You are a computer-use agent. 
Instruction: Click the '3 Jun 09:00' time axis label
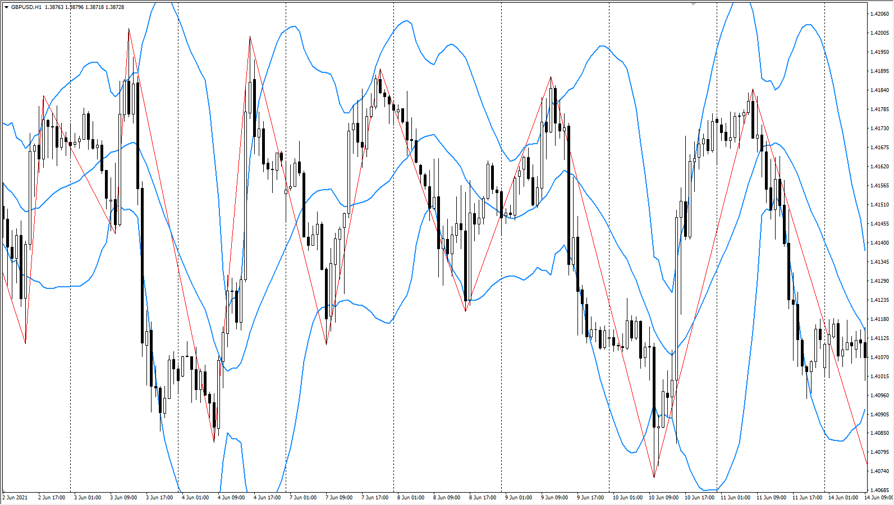coord(123,498)
